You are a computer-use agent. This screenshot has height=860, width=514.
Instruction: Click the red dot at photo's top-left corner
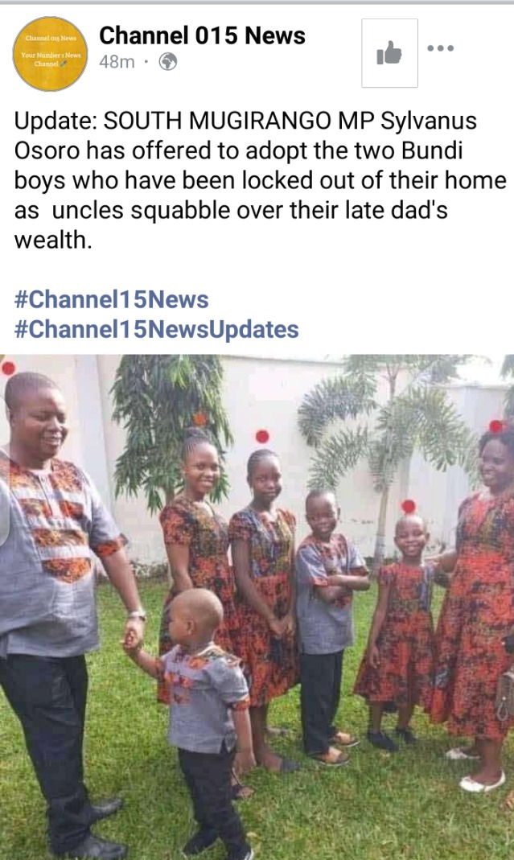8,368
